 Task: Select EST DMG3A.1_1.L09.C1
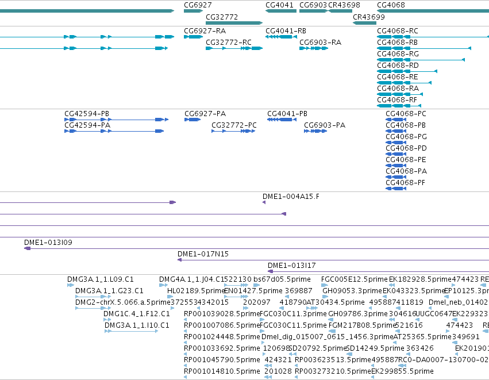(101, 279)
